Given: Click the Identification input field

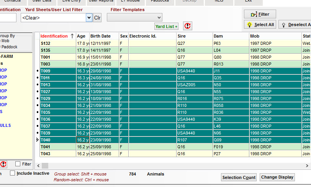Looking at the screenshot, I should click(x=8, y=18).
